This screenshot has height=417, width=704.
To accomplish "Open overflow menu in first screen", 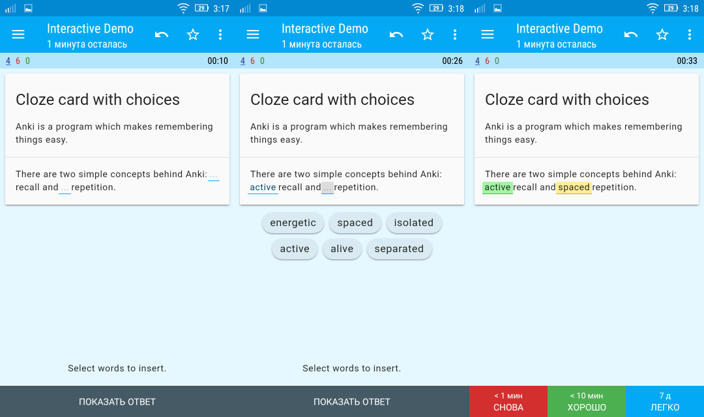I will tap(220, 35).
